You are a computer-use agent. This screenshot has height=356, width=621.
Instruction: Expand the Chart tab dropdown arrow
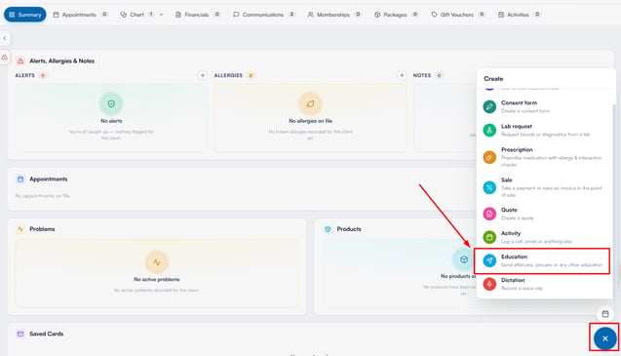click(x=161, y=15)
